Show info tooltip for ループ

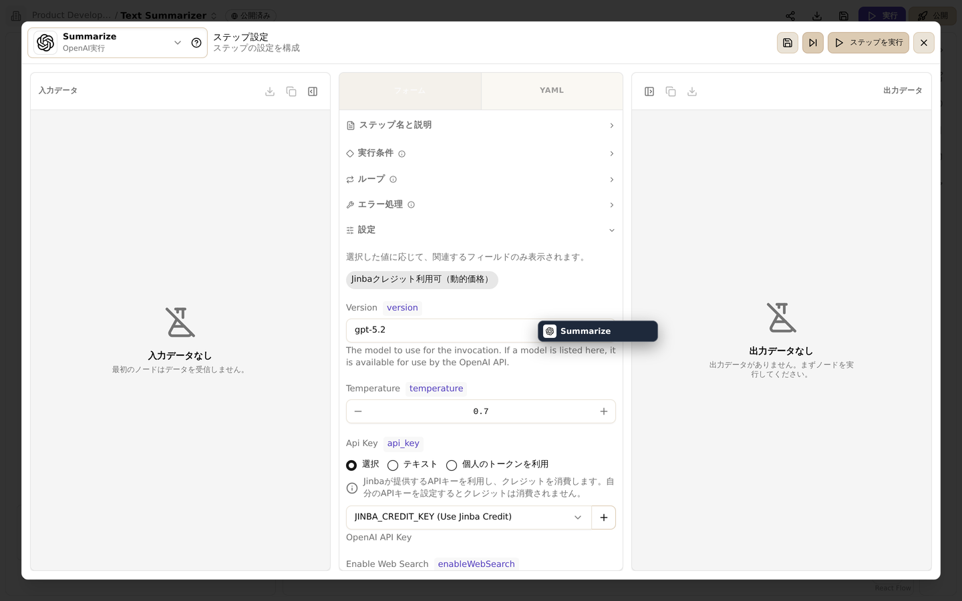coord(393,180)
